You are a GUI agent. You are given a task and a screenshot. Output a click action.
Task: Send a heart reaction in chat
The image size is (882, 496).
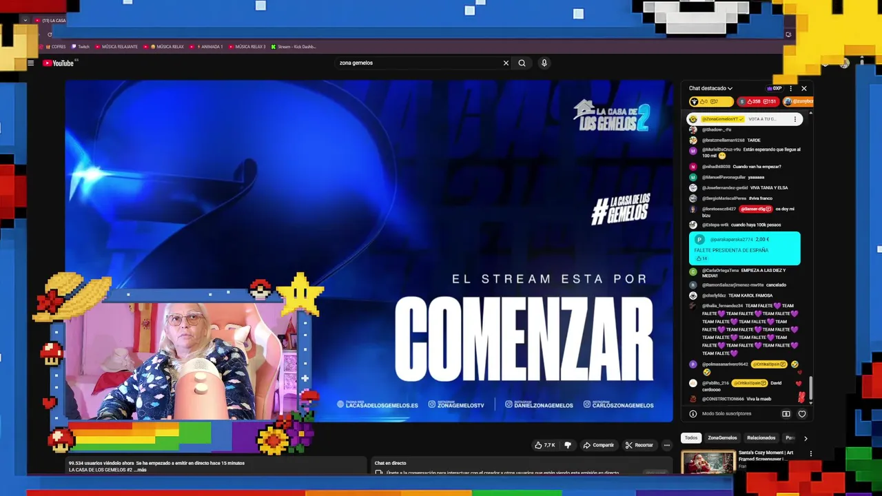point(802,414)
